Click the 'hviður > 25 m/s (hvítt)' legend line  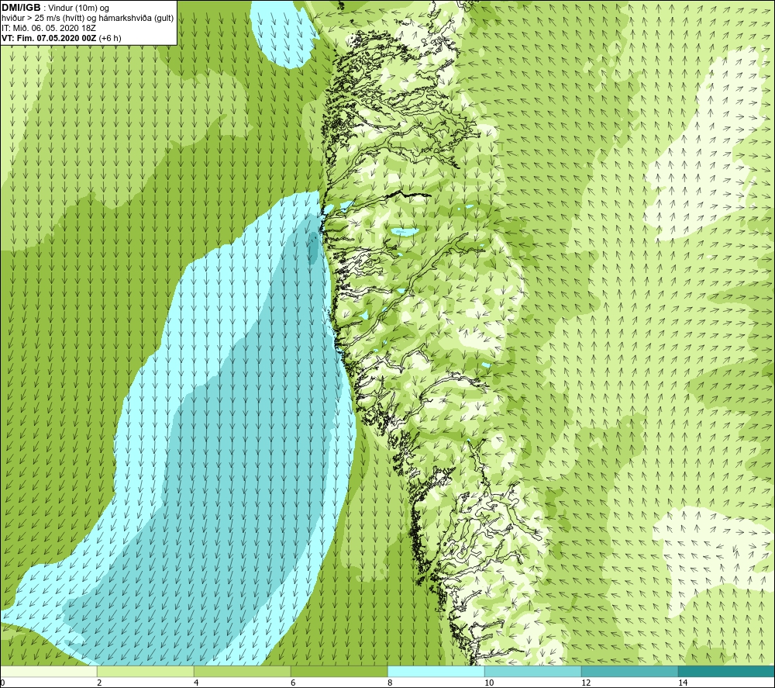[88, 19]
